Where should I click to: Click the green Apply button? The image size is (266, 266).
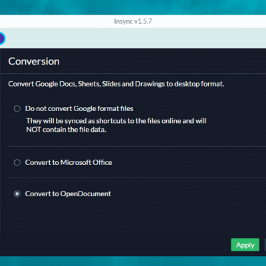tap(245, 245)
